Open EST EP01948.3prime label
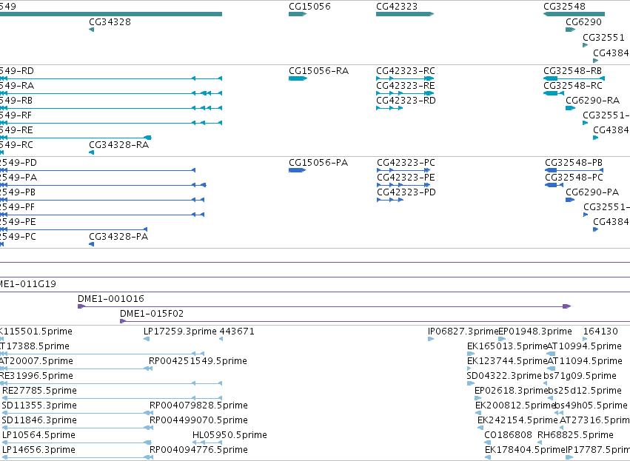The height and width of the screenshot is (461, 630). pos(535,332)
